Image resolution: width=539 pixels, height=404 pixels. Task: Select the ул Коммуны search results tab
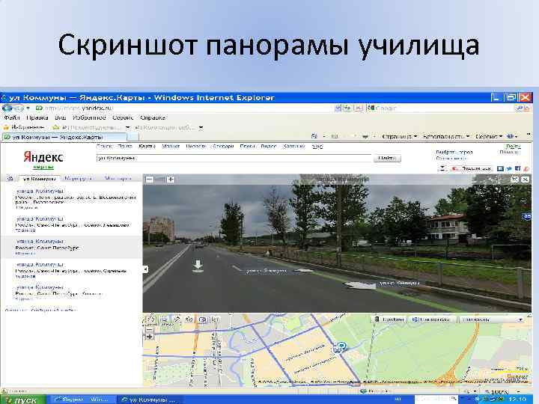(x=39, y=179)
